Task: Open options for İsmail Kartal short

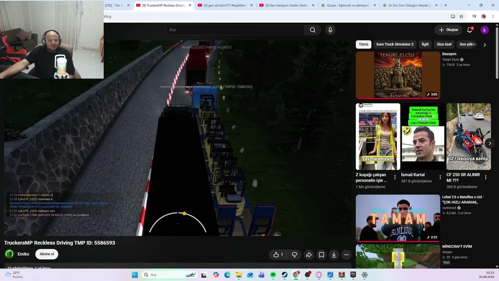Action: (440, 177)
